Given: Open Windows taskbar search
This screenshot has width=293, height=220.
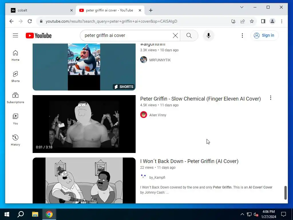Looking at the screenshot, I should (x=21, y=214).
